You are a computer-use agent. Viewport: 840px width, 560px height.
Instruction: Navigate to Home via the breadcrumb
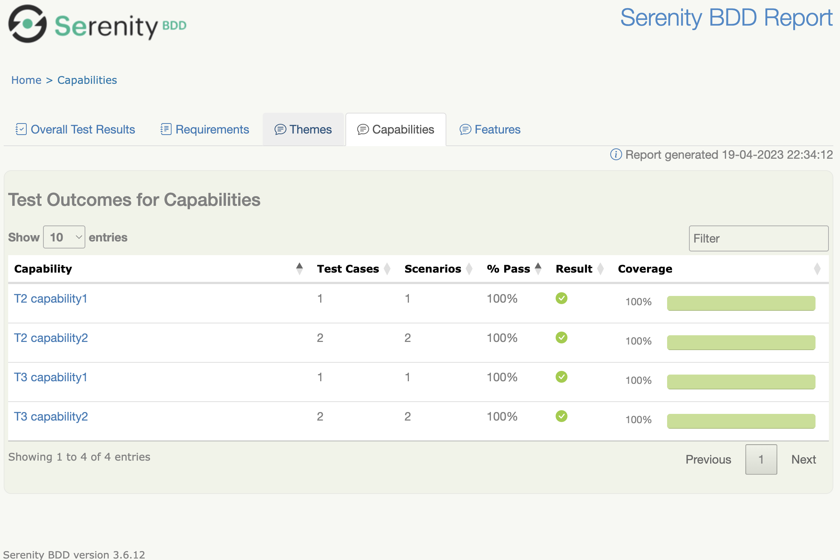point(26,80)
